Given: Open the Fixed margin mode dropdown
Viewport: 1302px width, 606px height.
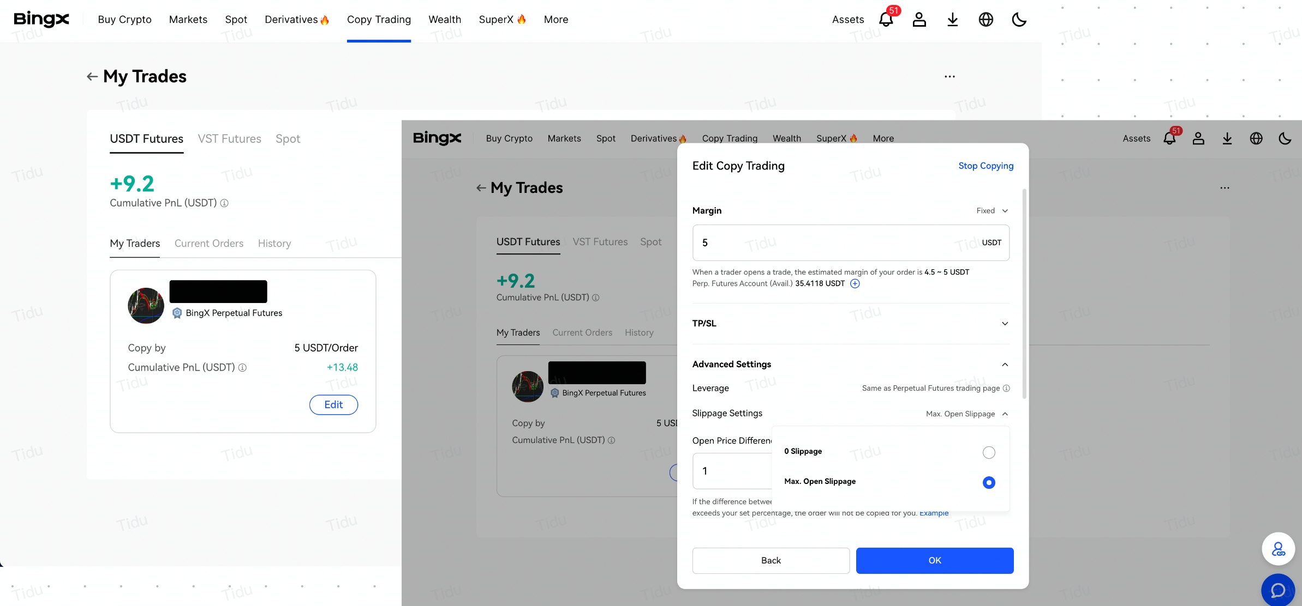Looking at the screenshot, I should coord(992,211).
